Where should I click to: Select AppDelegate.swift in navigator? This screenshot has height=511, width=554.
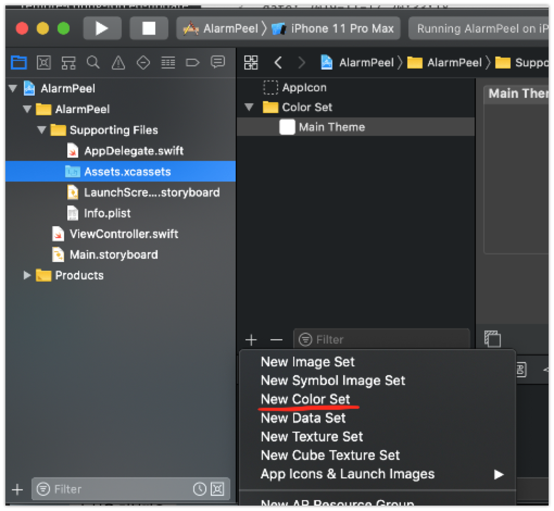click(121, 151)
